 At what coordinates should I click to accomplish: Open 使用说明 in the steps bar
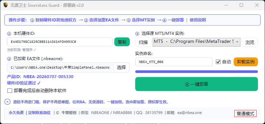point(198,20)
